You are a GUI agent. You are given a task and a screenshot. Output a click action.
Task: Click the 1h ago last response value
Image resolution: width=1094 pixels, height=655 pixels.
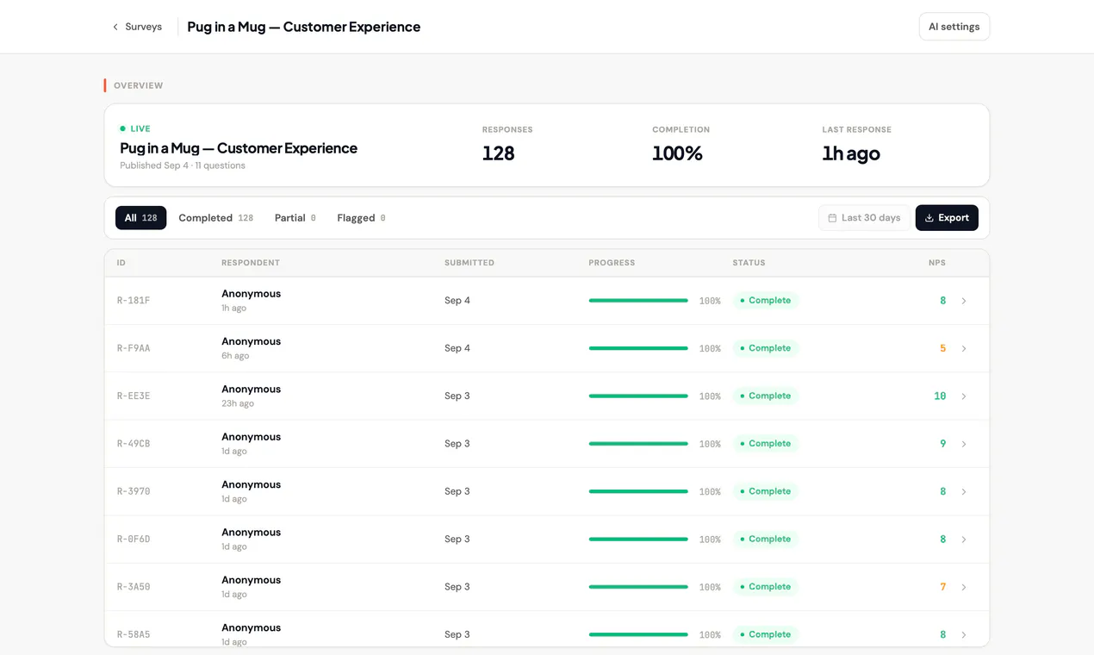click(851, 153)
